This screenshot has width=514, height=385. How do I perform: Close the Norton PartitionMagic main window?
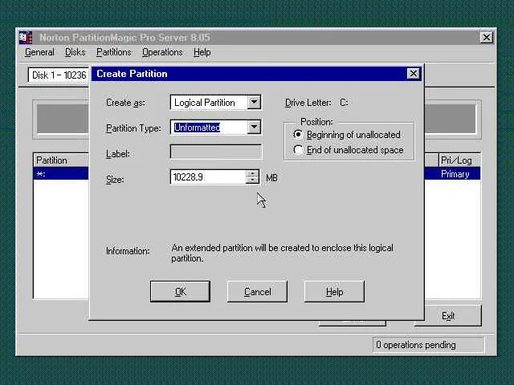tap(487, 38)
